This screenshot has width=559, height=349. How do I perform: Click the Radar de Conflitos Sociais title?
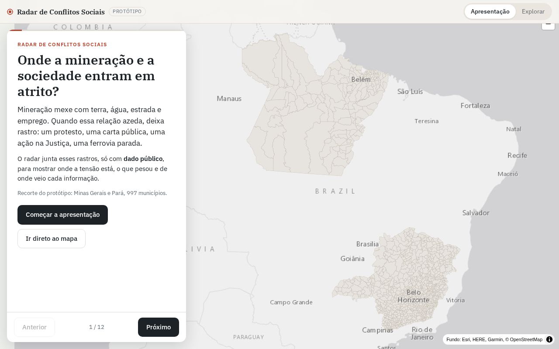click(61, 12)
